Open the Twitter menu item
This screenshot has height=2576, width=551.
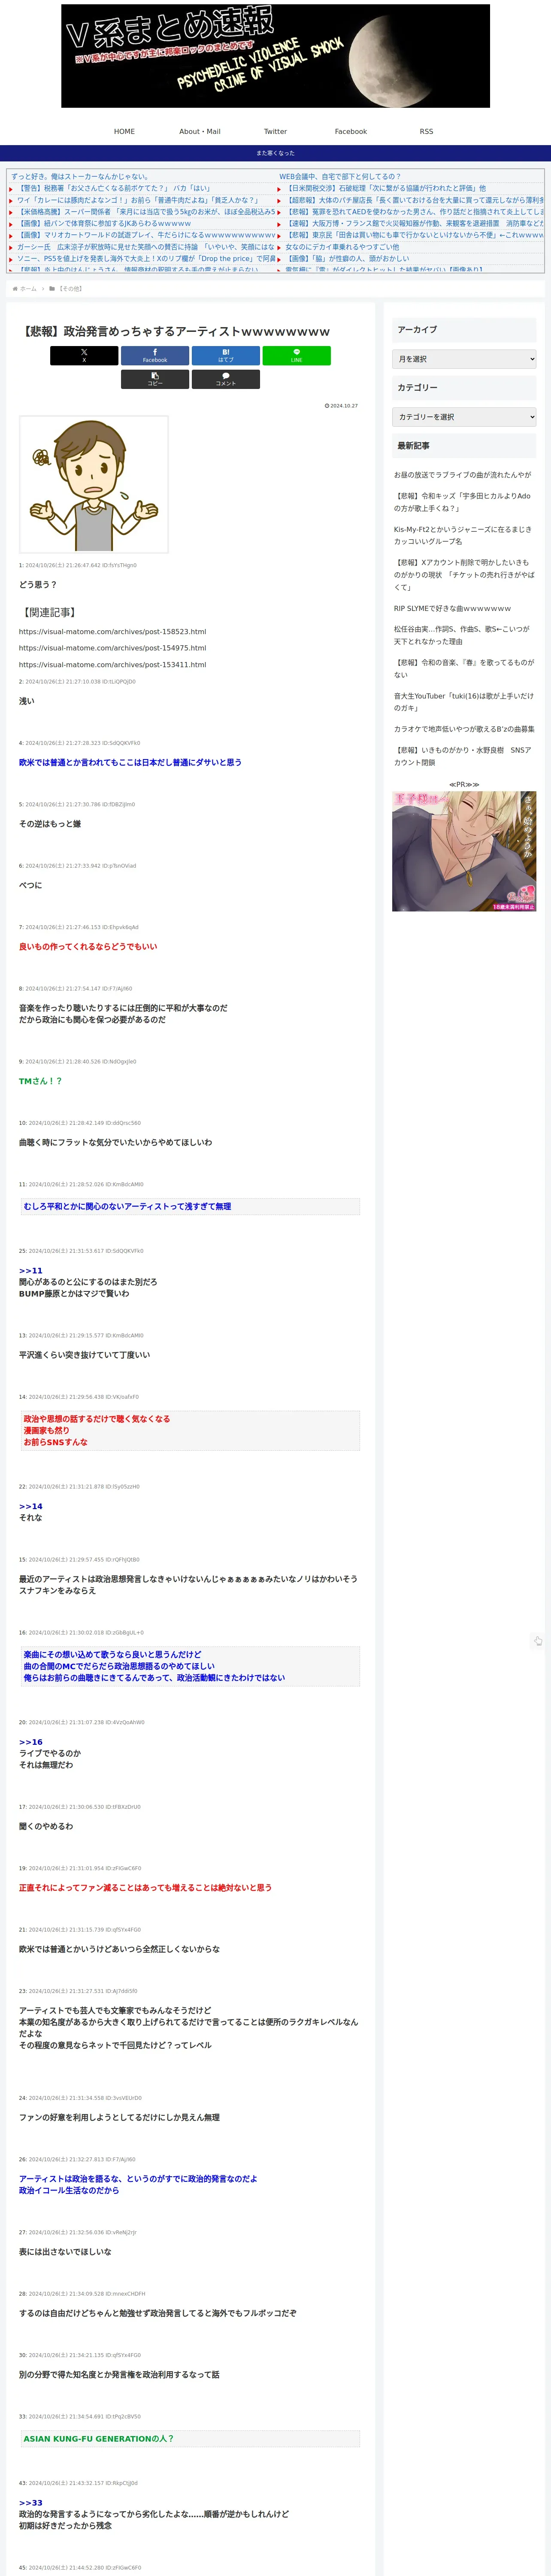click(x=275, y=131)
